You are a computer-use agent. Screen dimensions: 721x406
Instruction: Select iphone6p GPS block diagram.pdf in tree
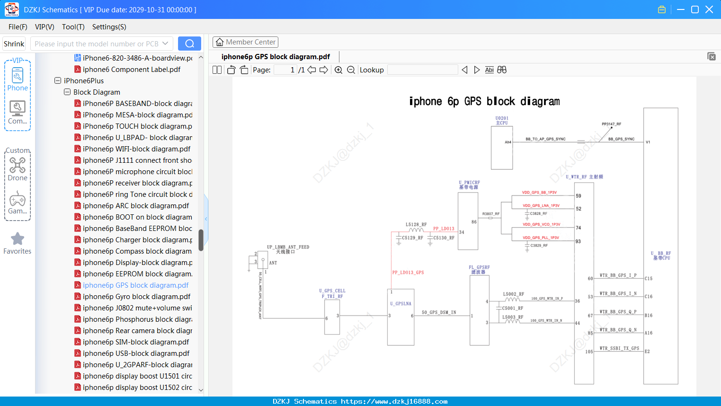(x=135, y=285)
